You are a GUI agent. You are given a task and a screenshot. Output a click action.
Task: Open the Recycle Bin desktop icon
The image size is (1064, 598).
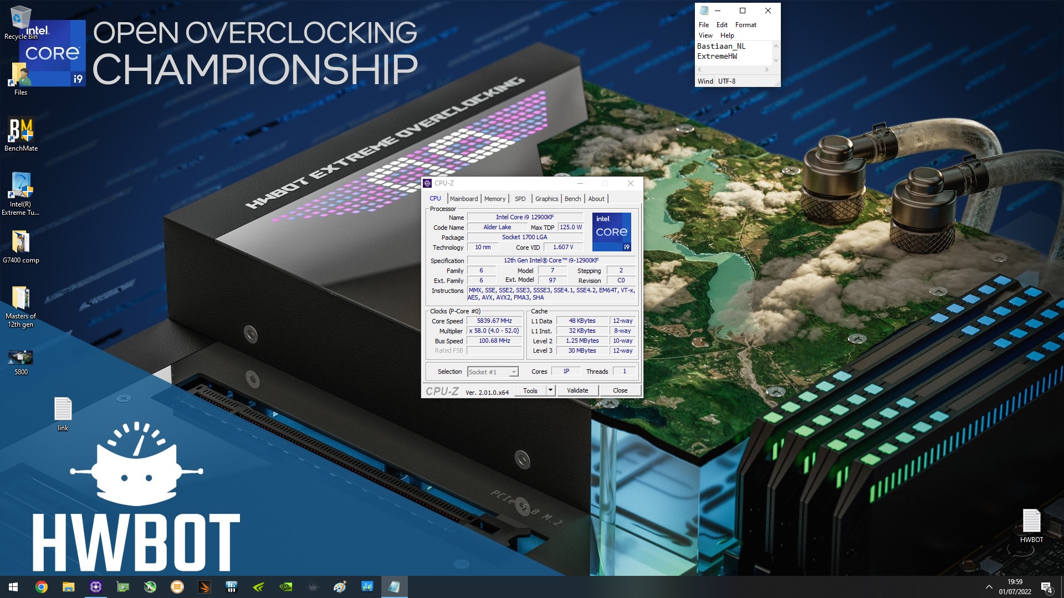pos(21,22)
